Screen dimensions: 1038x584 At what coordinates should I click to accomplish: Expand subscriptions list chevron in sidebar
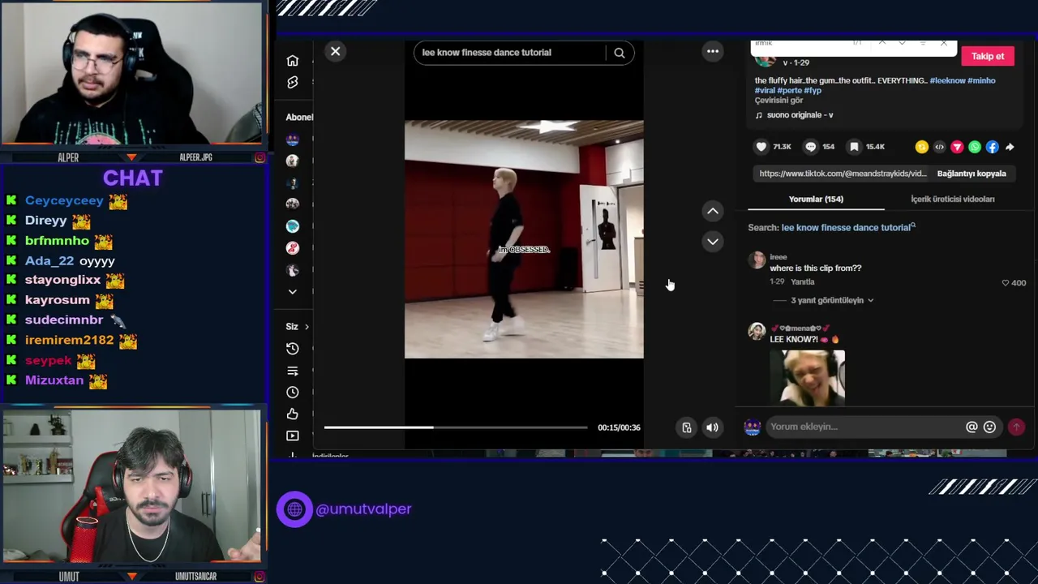pyautogui.click(x=292, y=292)
